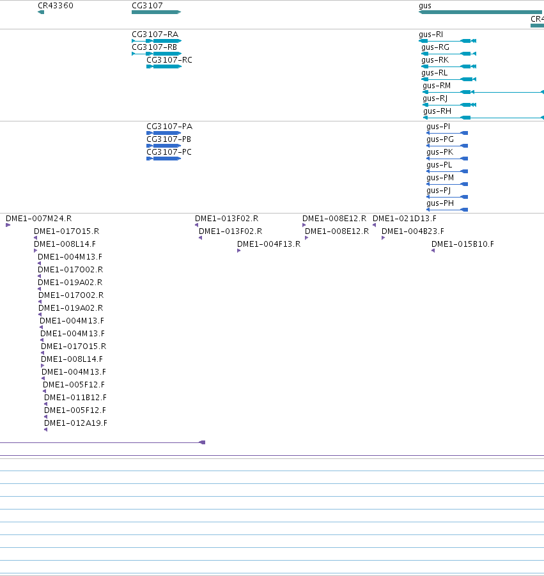The height and width of the screenshot is (576, 544).
Task: Click the DME1-015B10.F clone end label
Action: pos(463,244)
